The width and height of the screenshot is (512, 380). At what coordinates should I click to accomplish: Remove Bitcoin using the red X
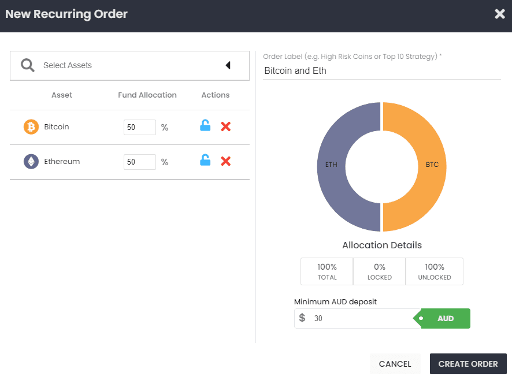(x=226, y=126)
